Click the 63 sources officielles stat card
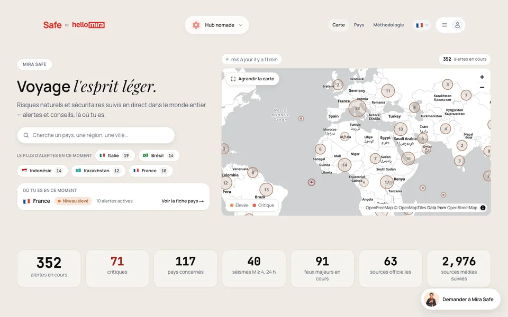This screenshot has width=508, height=317. coord(391,268)
